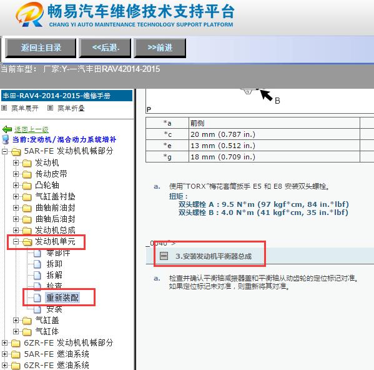The width and height of the screenshot is (374, 370).
Task: Click 气缸体 folder icon
Action: click(x=27, y=332)
